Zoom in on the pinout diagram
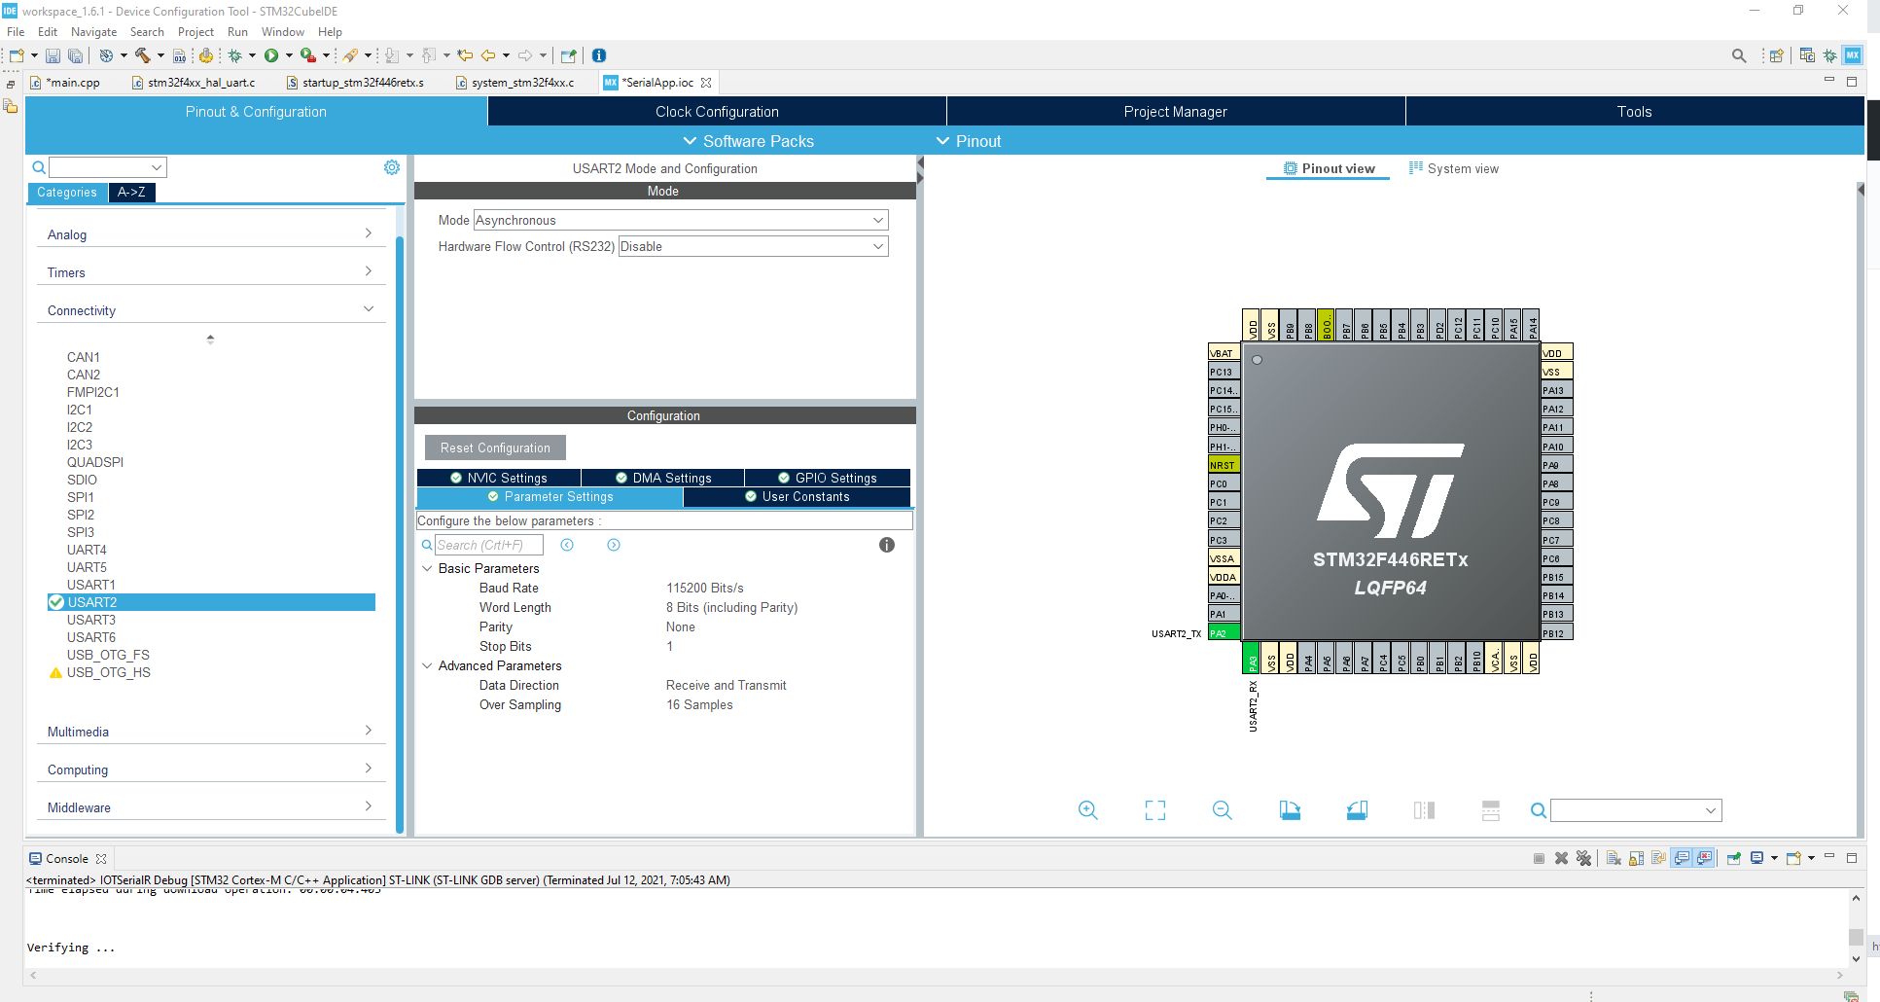Screen dimensions: 1880x1002 pos(1087,809)
